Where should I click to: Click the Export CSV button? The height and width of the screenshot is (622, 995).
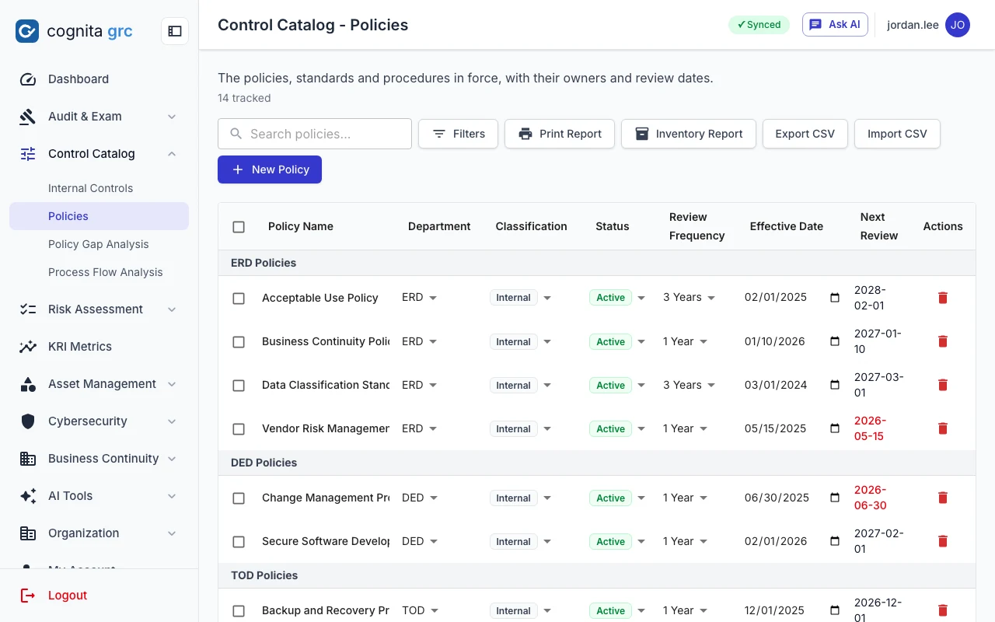pyautogui.click(x=805, y=134)
